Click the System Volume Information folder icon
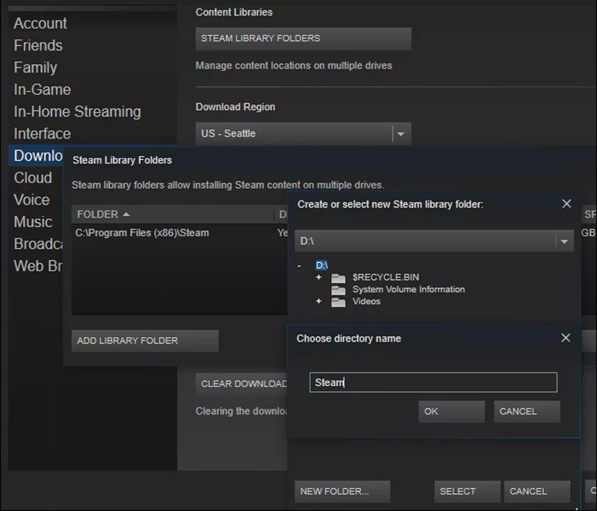597x511 pixels. tap(338, 290)
